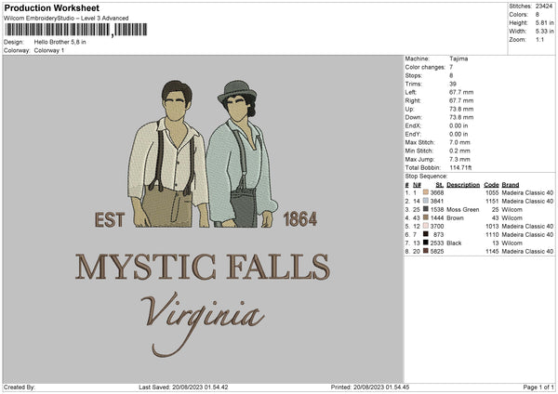Select the 'EndY:' label
This screenshot has width=558, height=394.
413,134
